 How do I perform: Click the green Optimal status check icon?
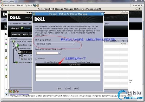[x=22, y=28]
